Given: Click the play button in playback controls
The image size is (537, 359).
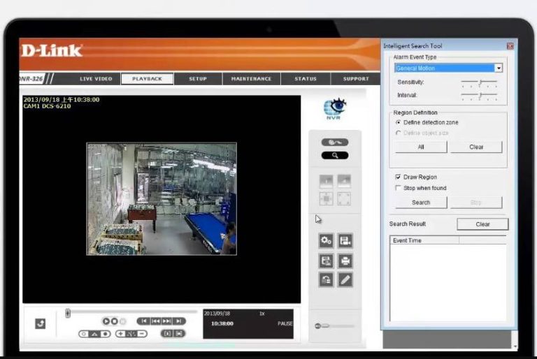Looking at the screenshot, I should click(107, 321).
